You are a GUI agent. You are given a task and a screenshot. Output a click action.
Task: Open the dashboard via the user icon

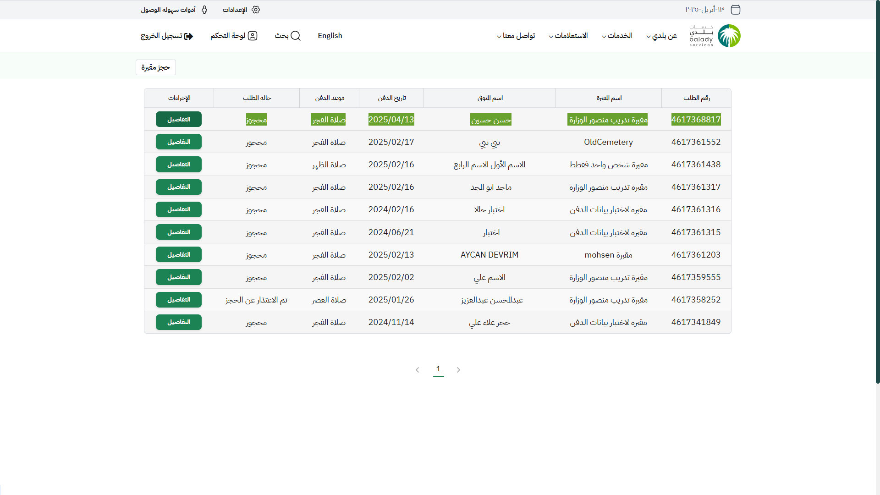click(253, 36)
